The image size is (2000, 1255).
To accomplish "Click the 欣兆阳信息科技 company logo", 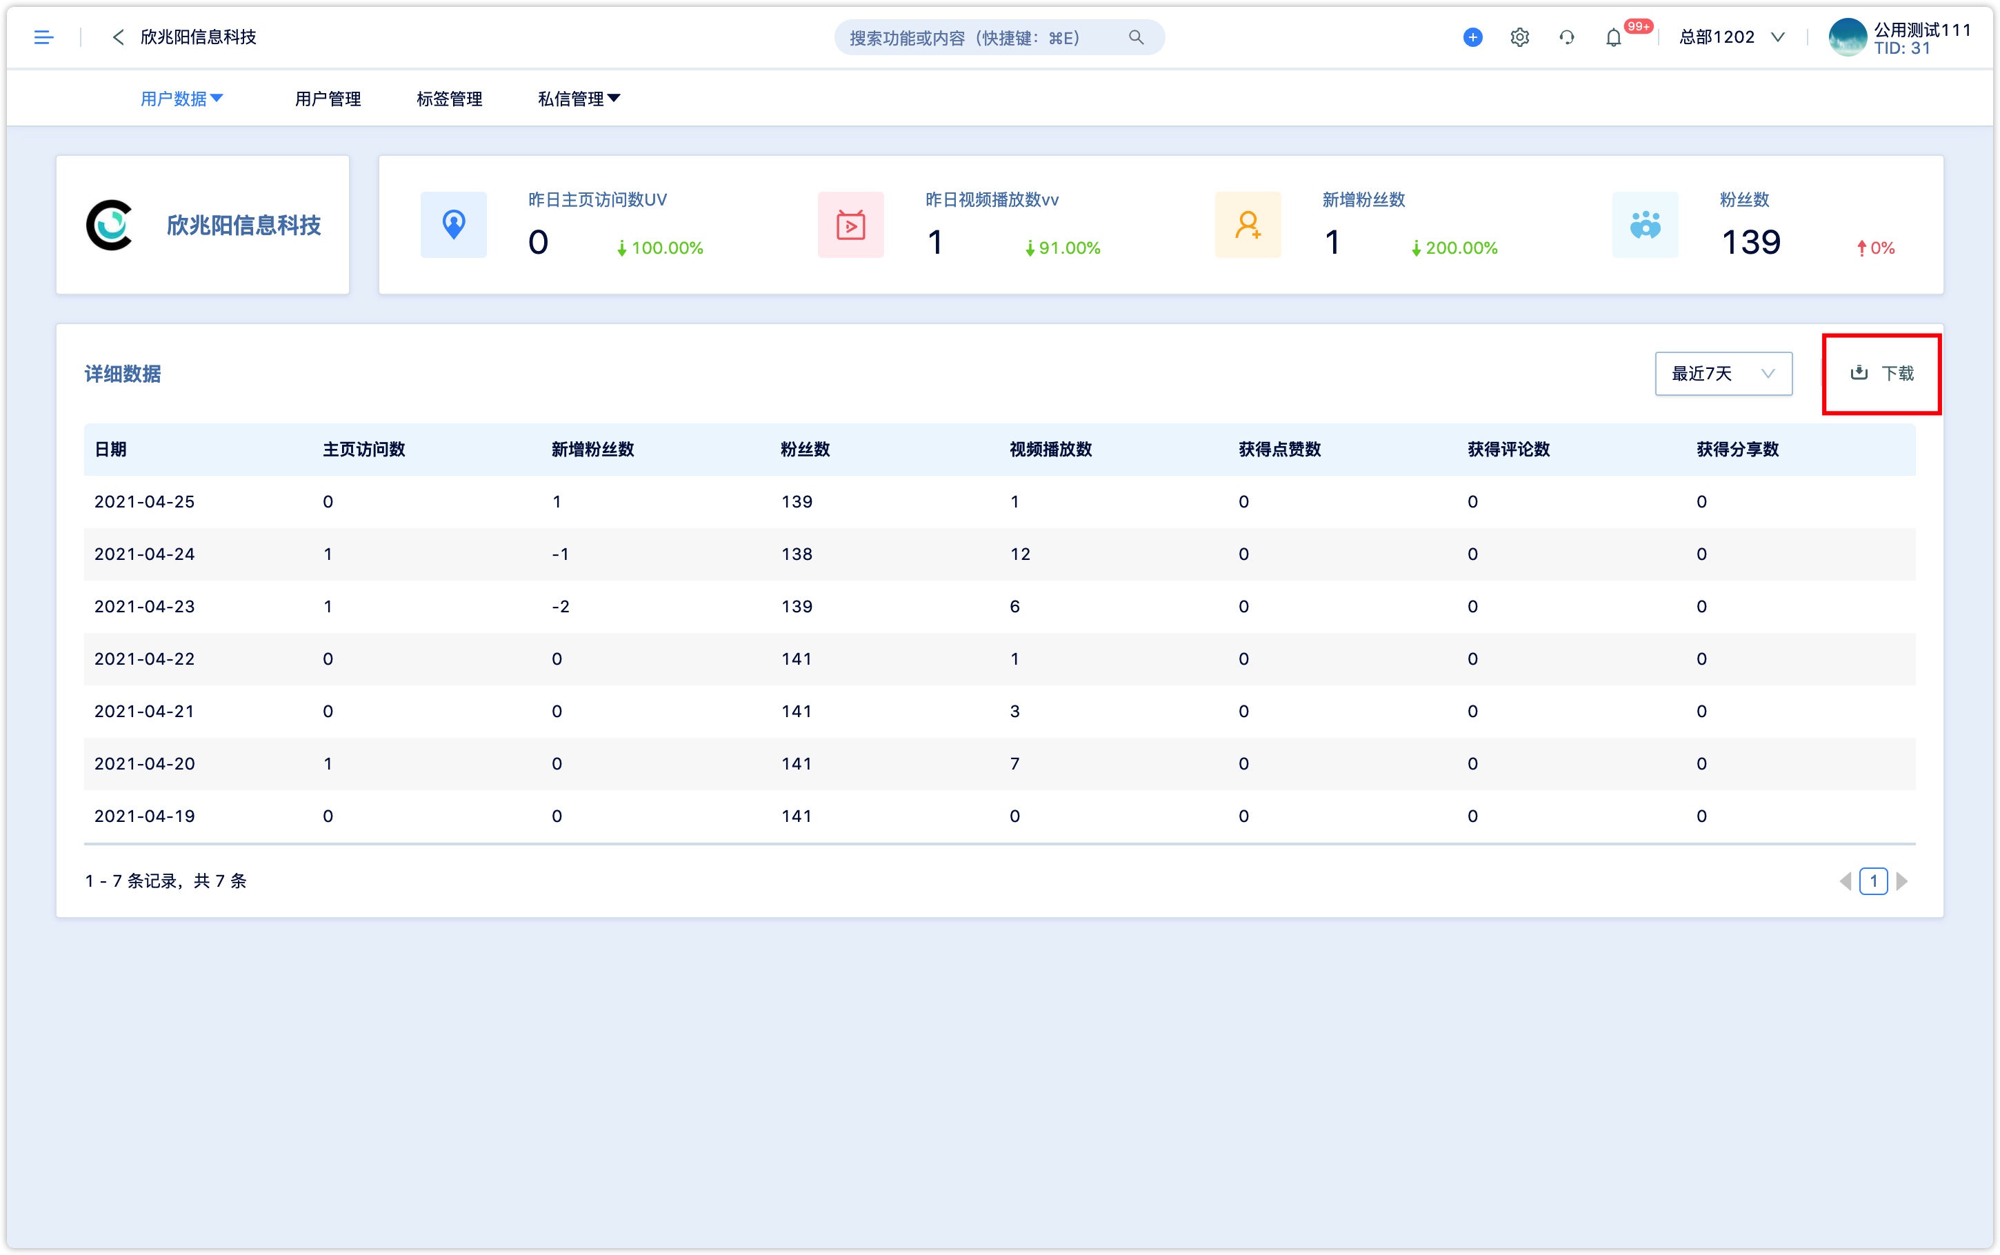I will coord(109,225).
